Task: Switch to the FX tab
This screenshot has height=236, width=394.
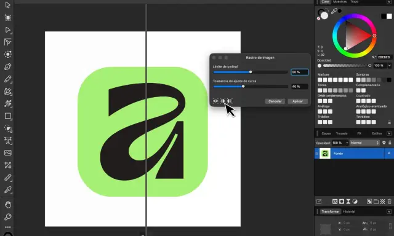Action: coord(359,133)
